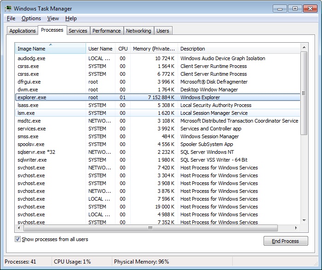Screen dimensions: 322x270
Task: Sort by Description column header
Action: [239, 49]
